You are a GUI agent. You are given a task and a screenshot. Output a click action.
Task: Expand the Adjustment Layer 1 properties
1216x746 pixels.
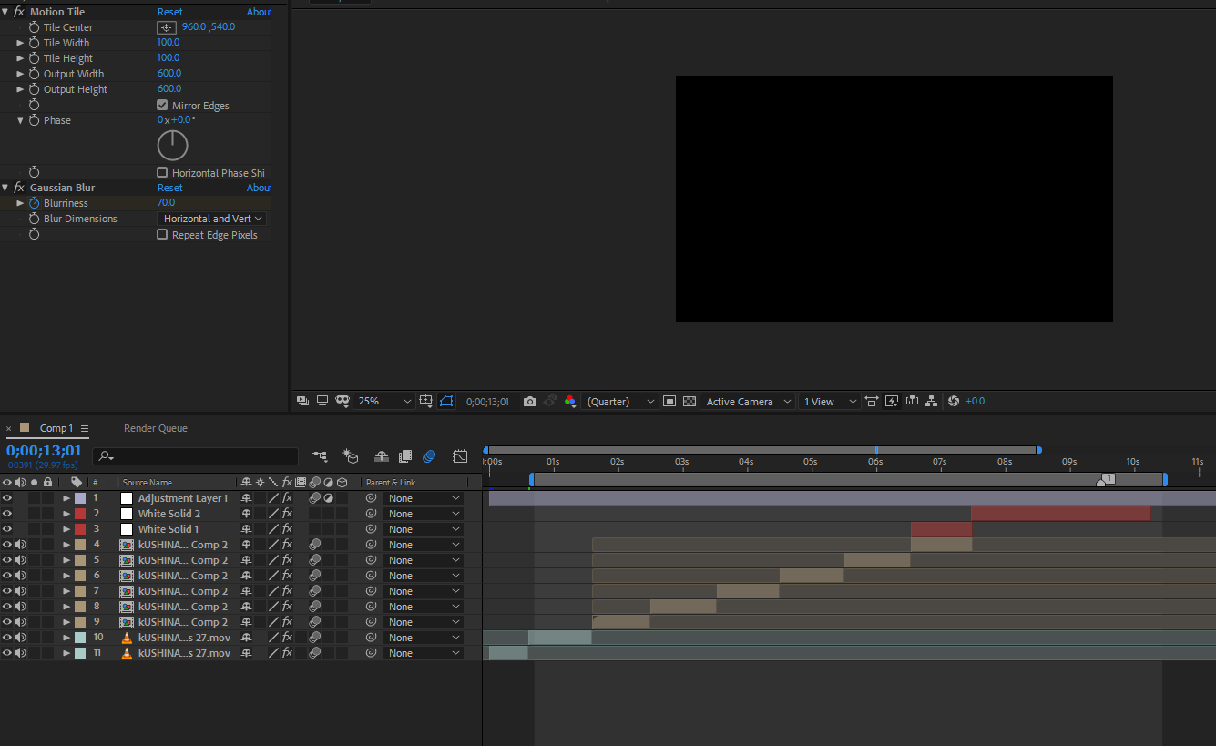click(66, 498)
